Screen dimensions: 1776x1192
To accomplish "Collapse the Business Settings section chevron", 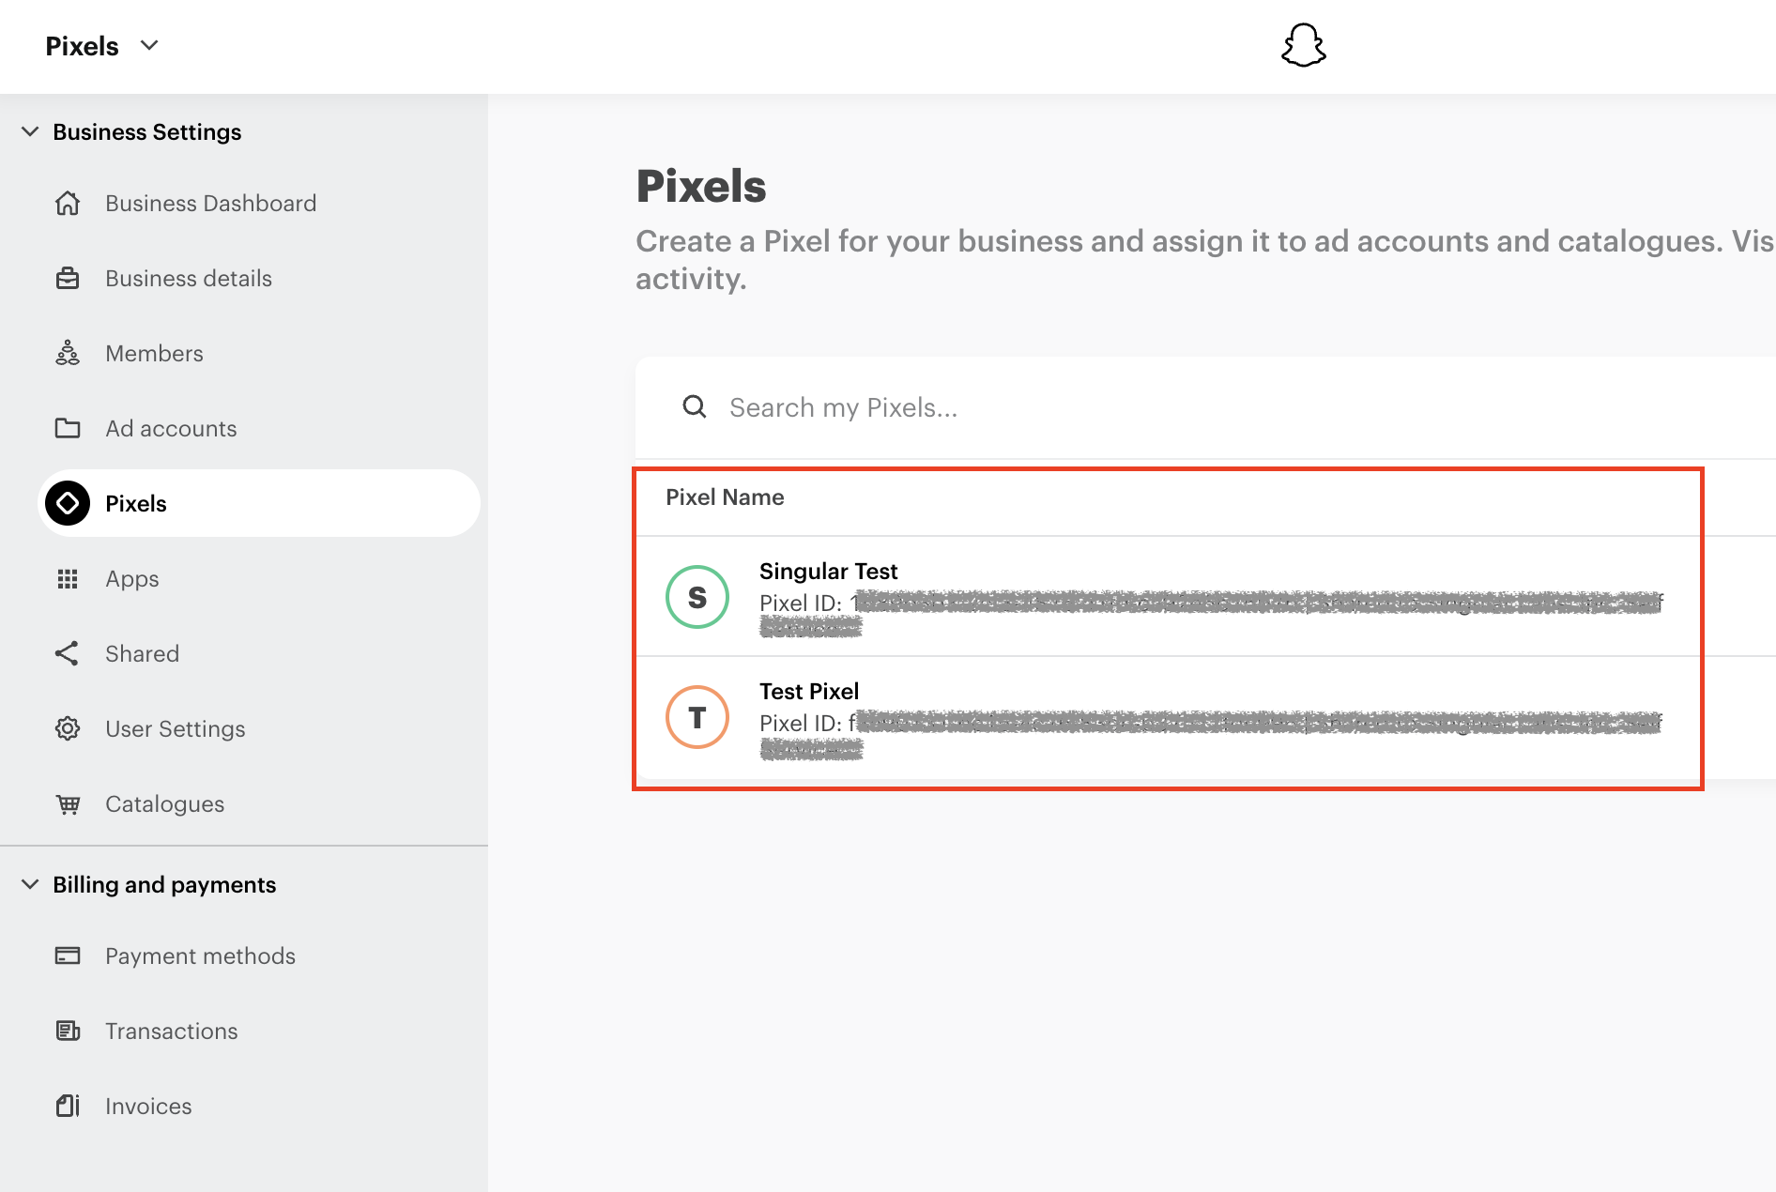I will (30, 131).
